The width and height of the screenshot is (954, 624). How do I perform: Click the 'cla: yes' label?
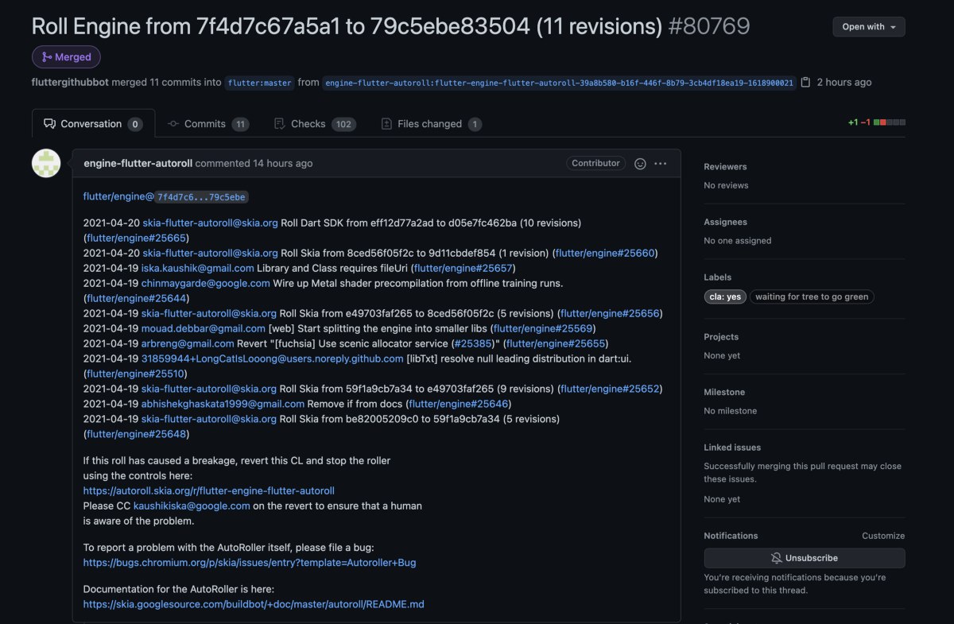[725, 296]
